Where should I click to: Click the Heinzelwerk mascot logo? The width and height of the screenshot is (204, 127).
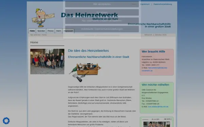point(43,18)
